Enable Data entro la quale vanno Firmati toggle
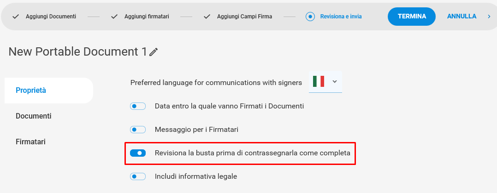The image size is (497, 193). (138, 106)
